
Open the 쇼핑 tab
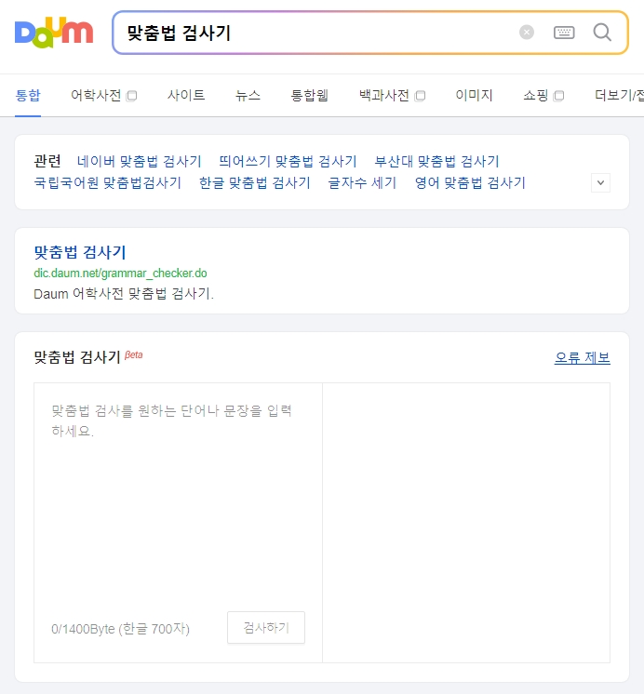[536, 95]
